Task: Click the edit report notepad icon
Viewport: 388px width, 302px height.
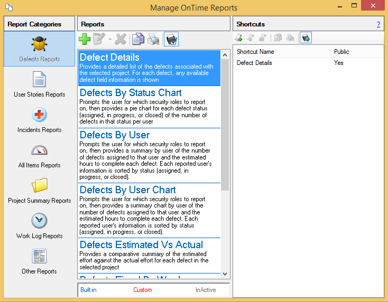Action: click(x=99, y=39)
